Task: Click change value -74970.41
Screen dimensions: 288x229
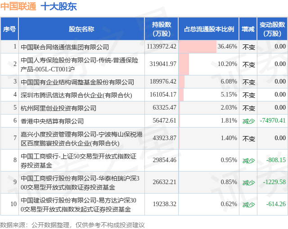Action: [x=273, y=120]
